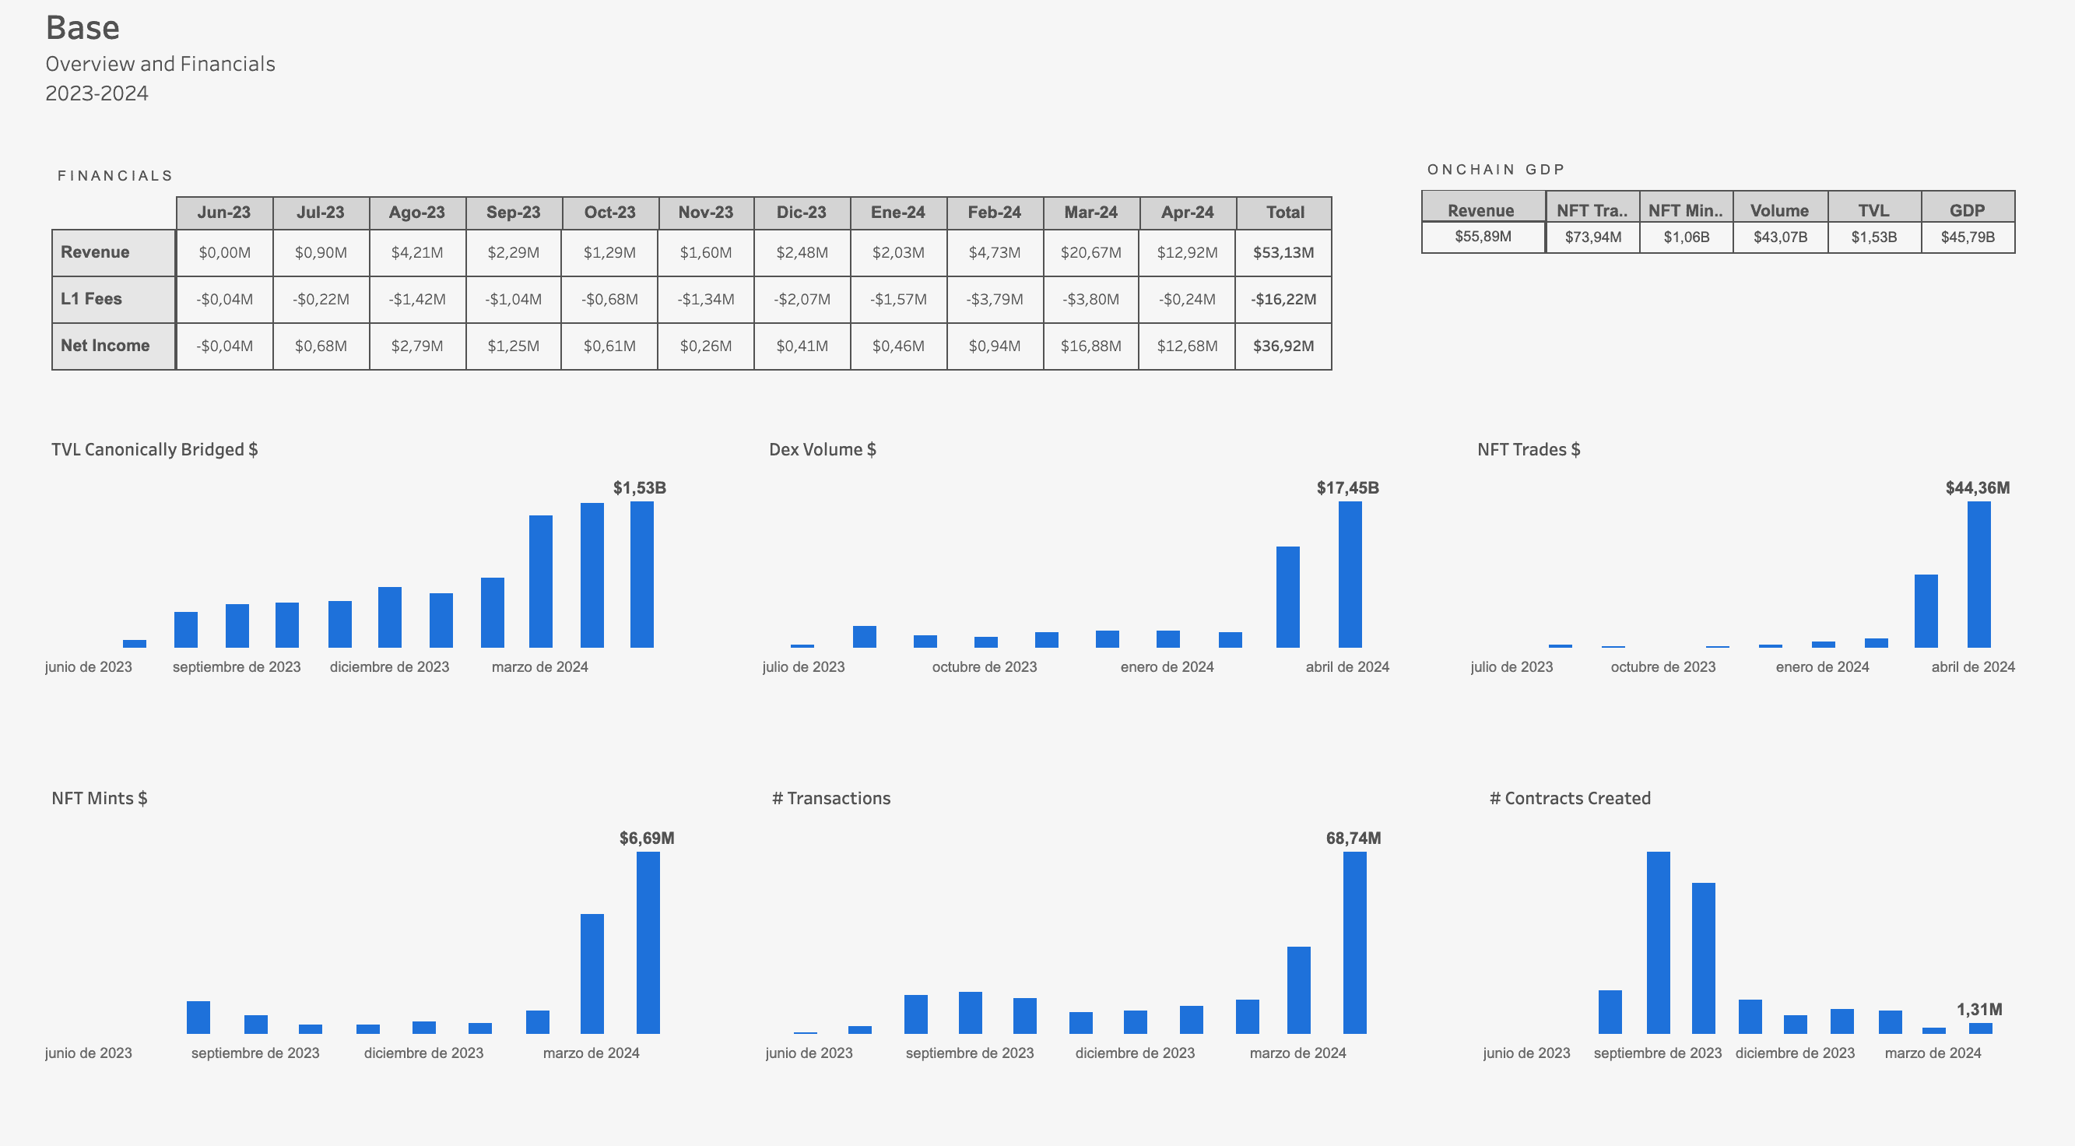
Task: Click 'enero de 2024' axis label in Dex Volume
Action: pos(1167,667)
